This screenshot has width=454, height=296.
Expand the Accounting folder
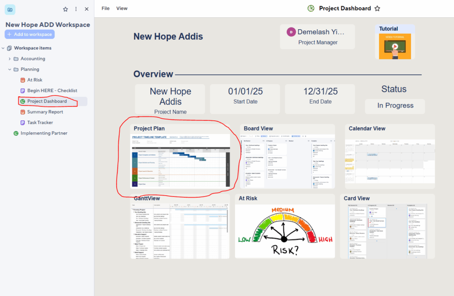10,59
